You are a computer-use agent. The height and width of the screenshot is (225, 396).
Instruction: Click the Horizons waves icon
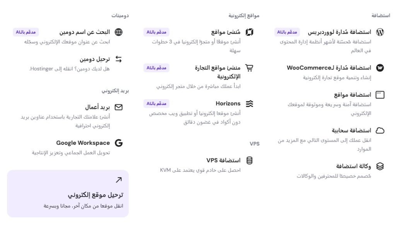249,103
